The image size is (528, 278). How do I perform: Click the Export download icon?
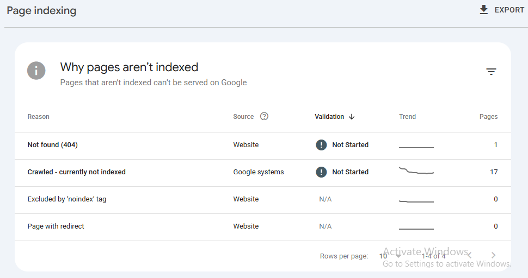[483, 10]
